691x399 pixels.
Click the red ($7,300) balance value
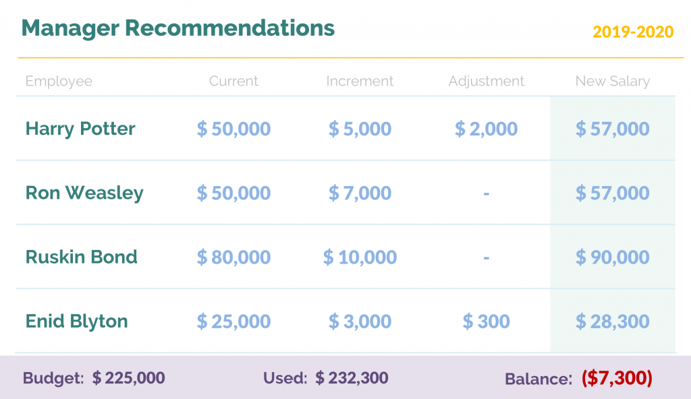pos(617,378)
